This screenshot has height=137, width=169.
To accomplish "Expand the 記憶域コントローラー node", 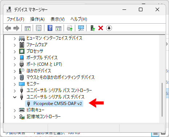I will (x=15, y=117).
